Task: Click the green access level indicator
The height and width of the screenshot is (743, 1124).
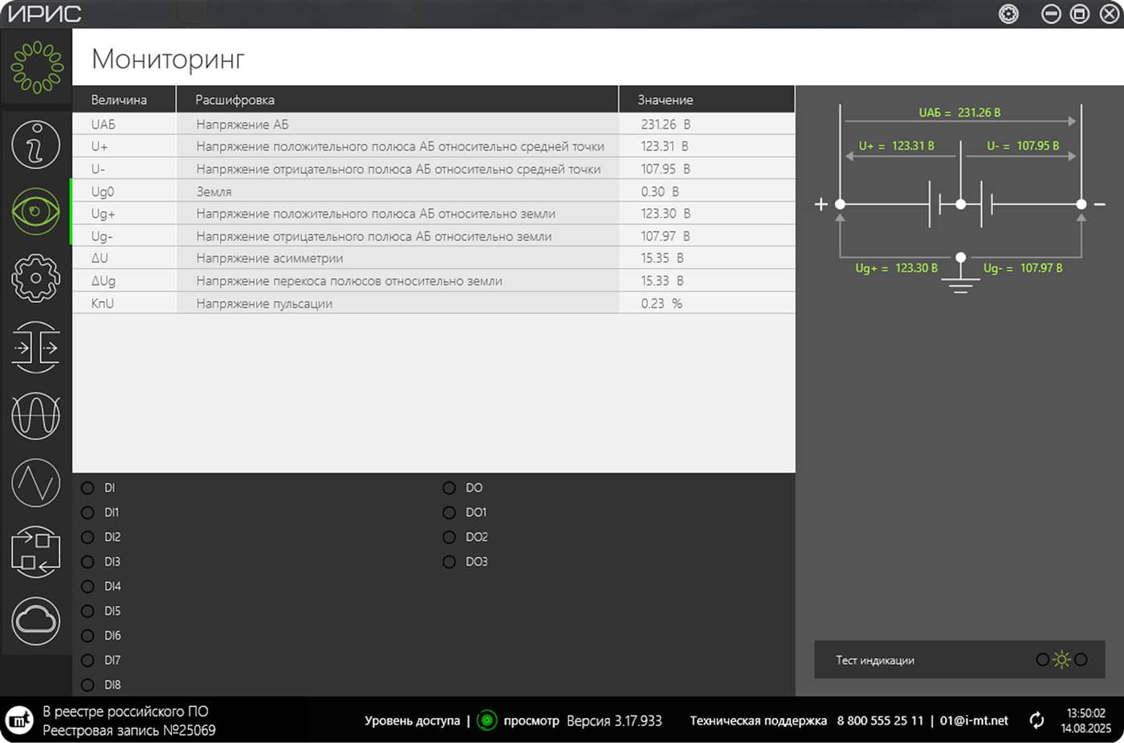Action: 487,721
